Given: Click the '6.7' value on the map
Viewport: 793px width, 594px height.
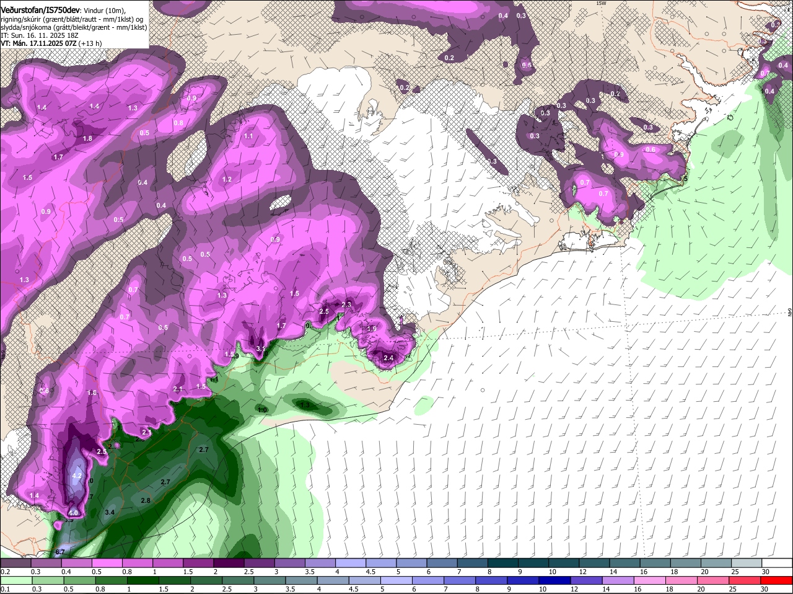Looking at the screenshot, I should 60,552.
